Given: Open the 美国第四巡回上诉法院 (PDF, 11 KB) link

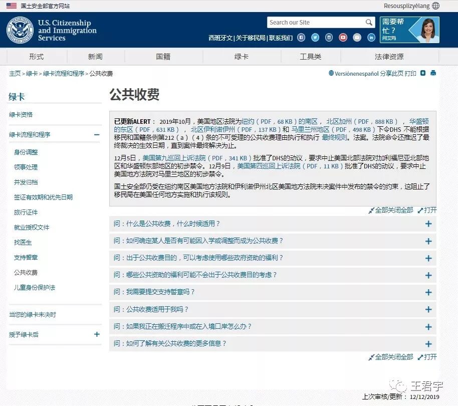Looking at the screenshot, I should click(x=290, y=166).
